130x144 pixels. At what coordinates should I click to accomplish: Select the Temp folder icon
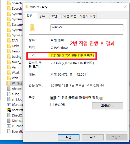(x=9, y=51)
